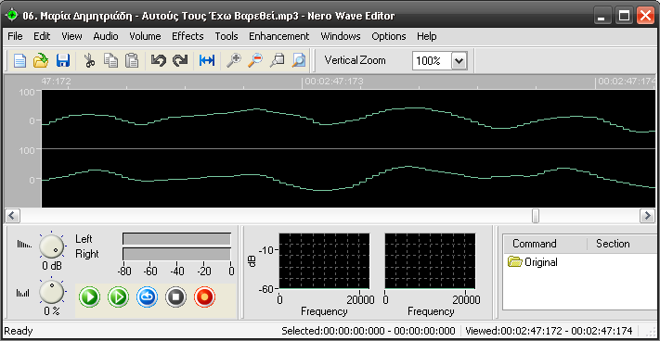Close the Nero Wave Editor window
Viewport: 660px width, 341px height.
point(645,17)
